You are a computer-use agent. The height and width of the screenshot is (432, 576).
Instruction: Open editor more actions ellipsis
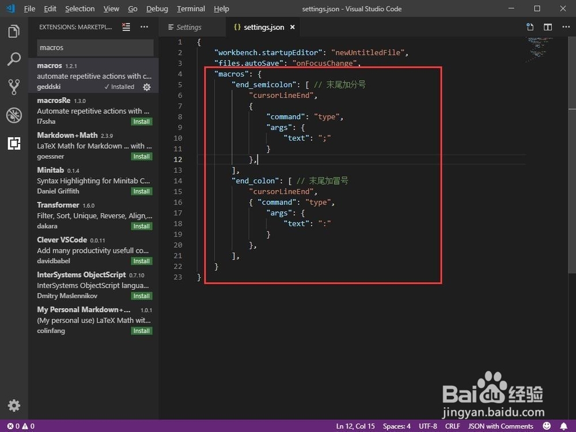click(566, 27)
